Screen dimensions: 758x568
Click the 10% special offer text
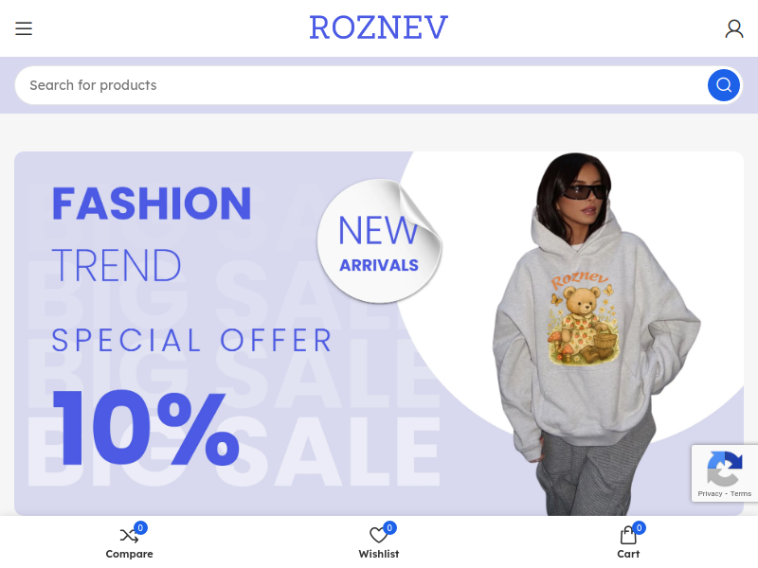point(146,428)
